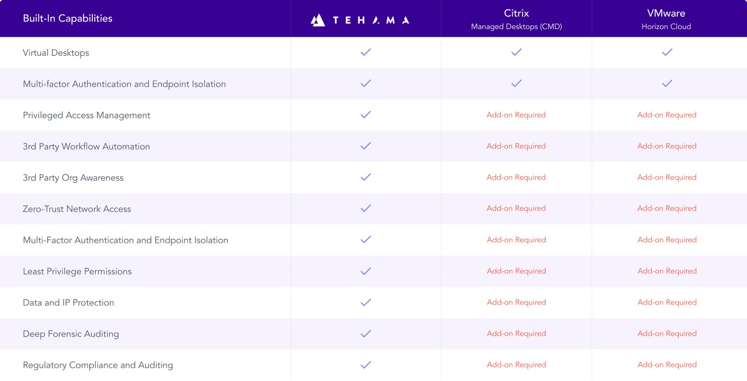This screenshot has width=747, height=381.
Task: Select the Horizon Cloud subtitle
Action: click(666, 27)
